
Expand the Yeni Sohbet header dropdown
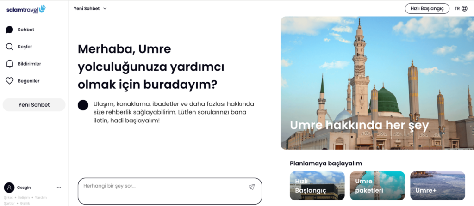tap(90, 8)
